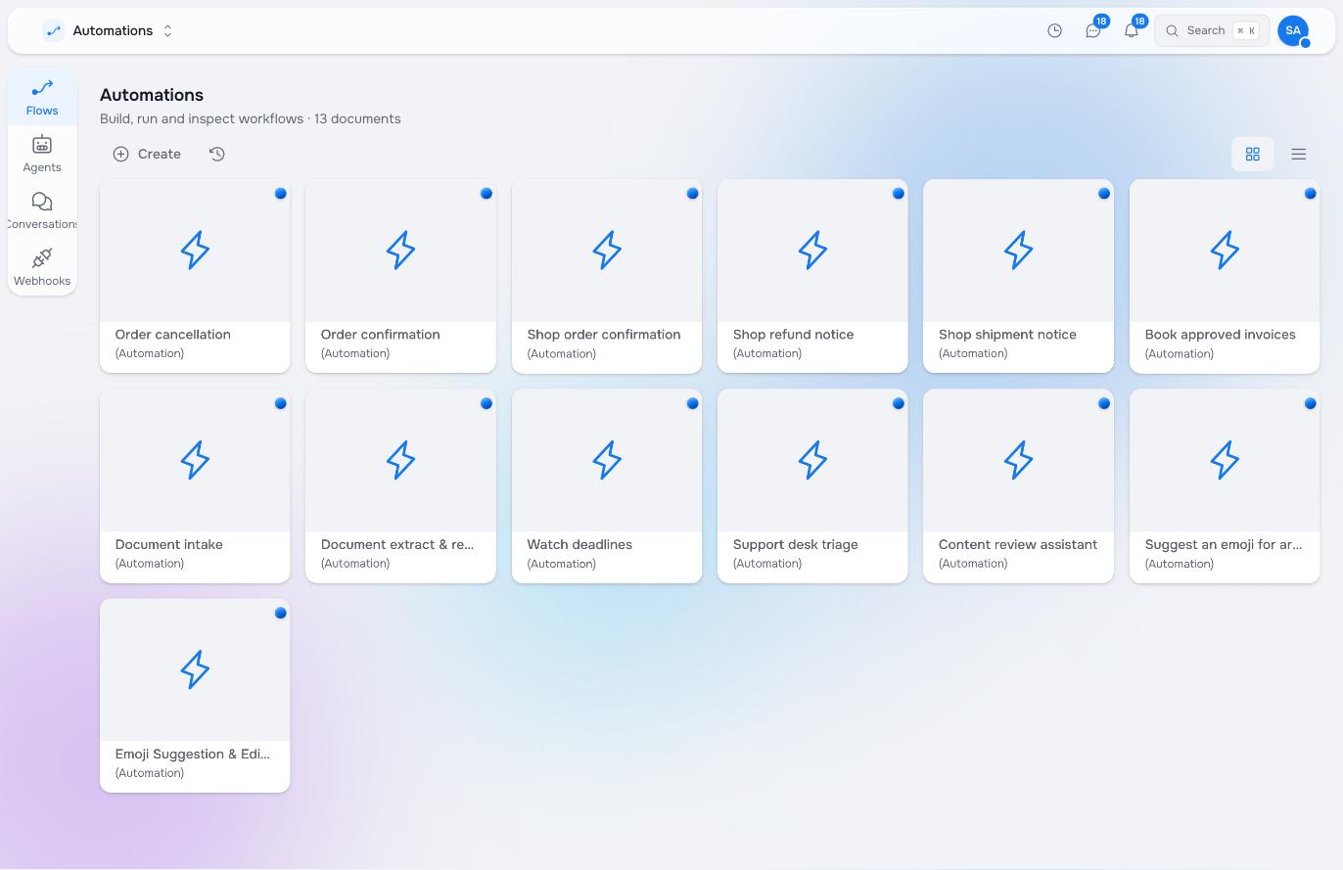The height and width of the screenshot is (870, 1343).
Task: Click the blue status dot on Shop refund notice
Action: (x=898, y=194)
